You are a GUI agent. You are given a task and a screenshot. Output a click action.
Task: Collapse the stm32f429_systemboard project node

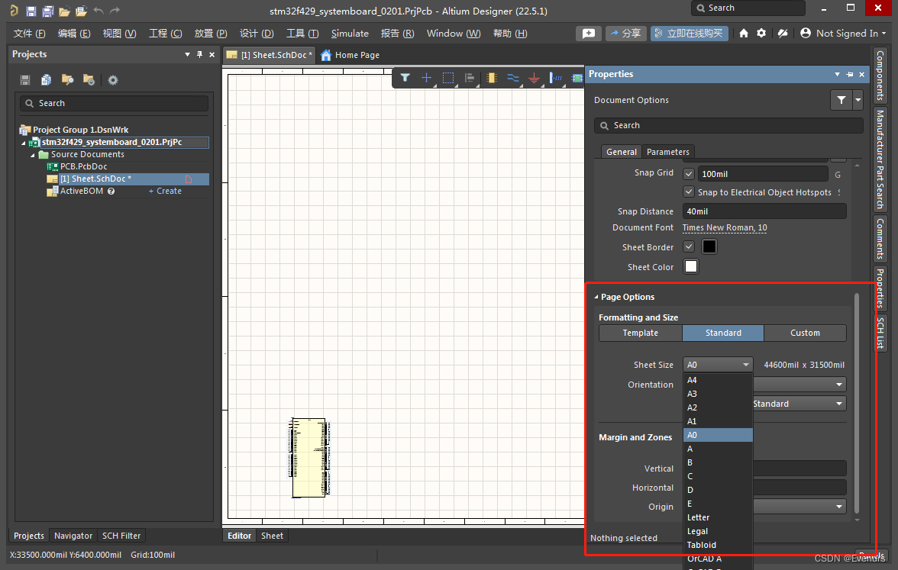point(24,143)
